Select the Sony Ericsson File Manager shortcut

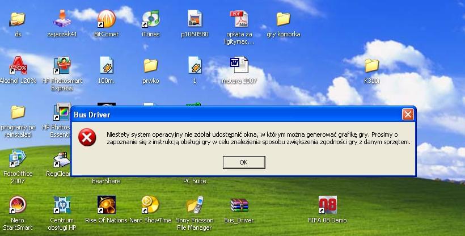click(x=195, y=205)
